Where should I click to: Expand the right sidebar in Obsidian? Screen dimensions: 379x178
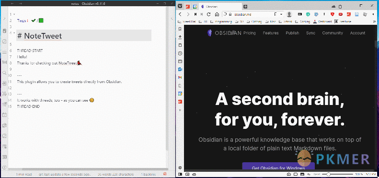pyautogui.click(x=172, y=19)
